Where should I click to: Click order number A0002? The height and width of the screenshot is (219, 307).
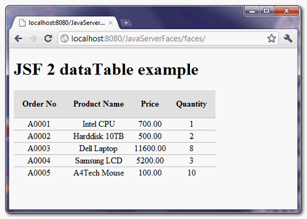coord(39,136)
